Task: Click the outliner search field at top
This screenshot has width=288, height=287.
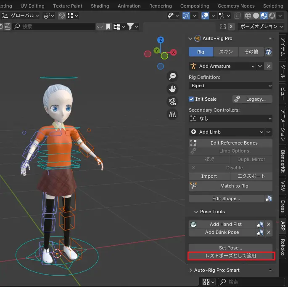Action: coord(54,27)
